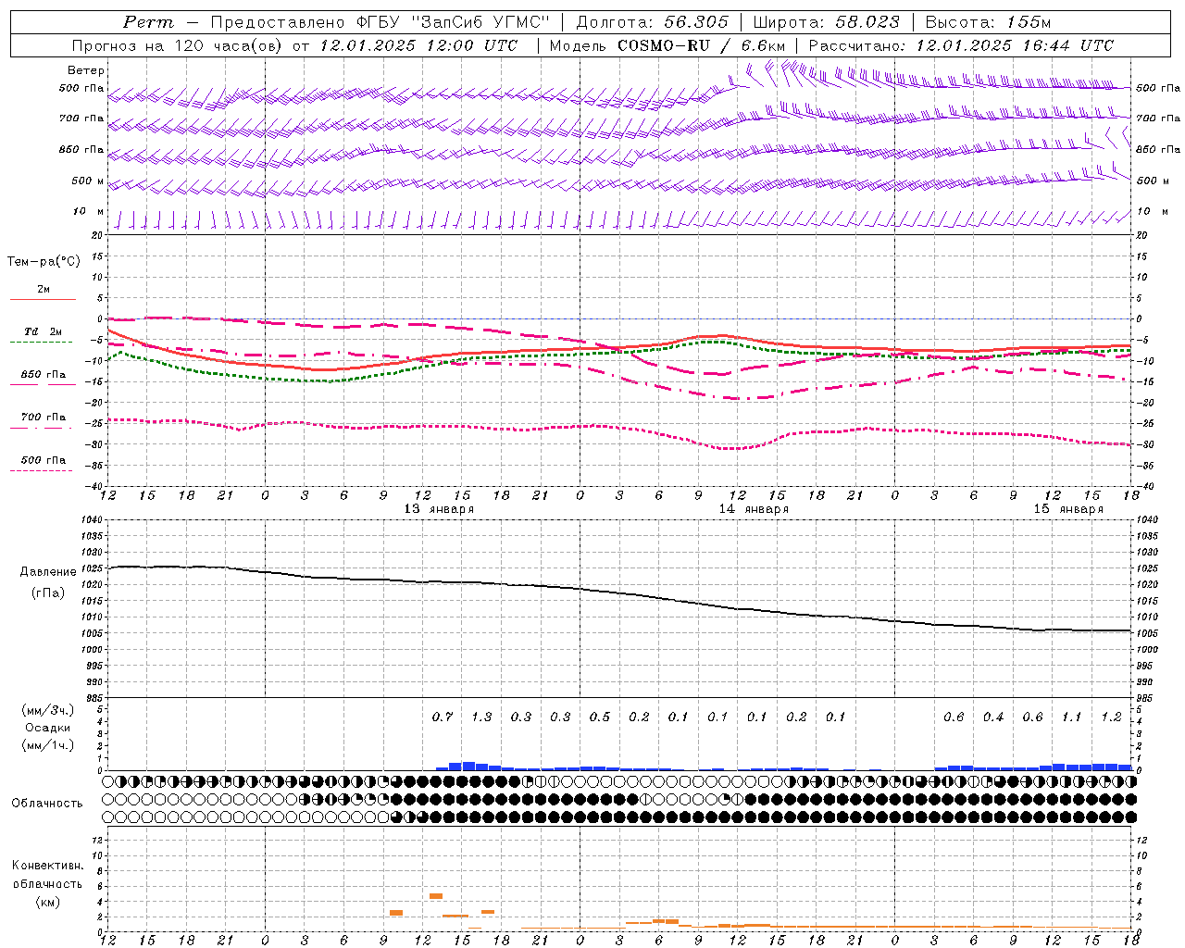Viewport: 1185px width, 948px height.
Task: Click the 0.7 precipitation value
Action: pos(443,717)
